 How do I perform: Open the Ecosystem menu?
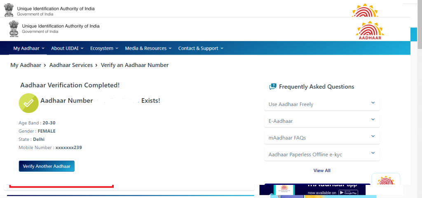[x=104, y=48]
